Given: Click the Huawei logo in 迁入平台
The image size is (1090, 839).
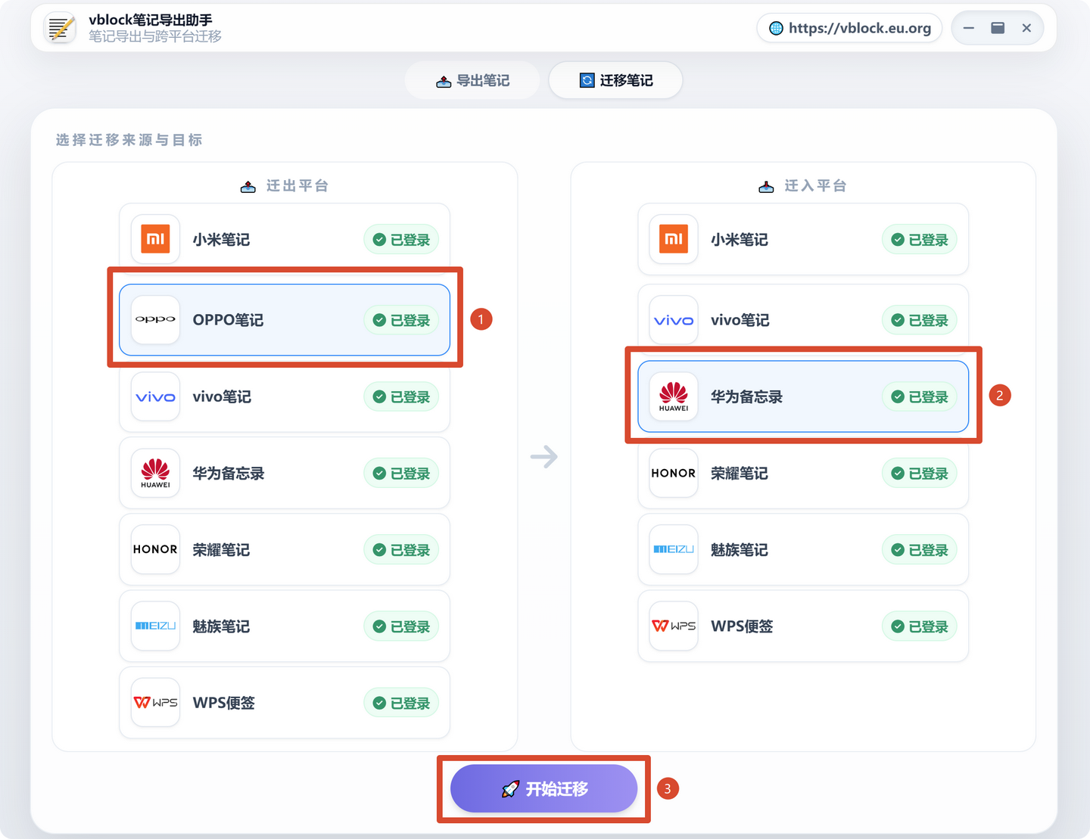Looking at the screenshot, I should (674, 396).
